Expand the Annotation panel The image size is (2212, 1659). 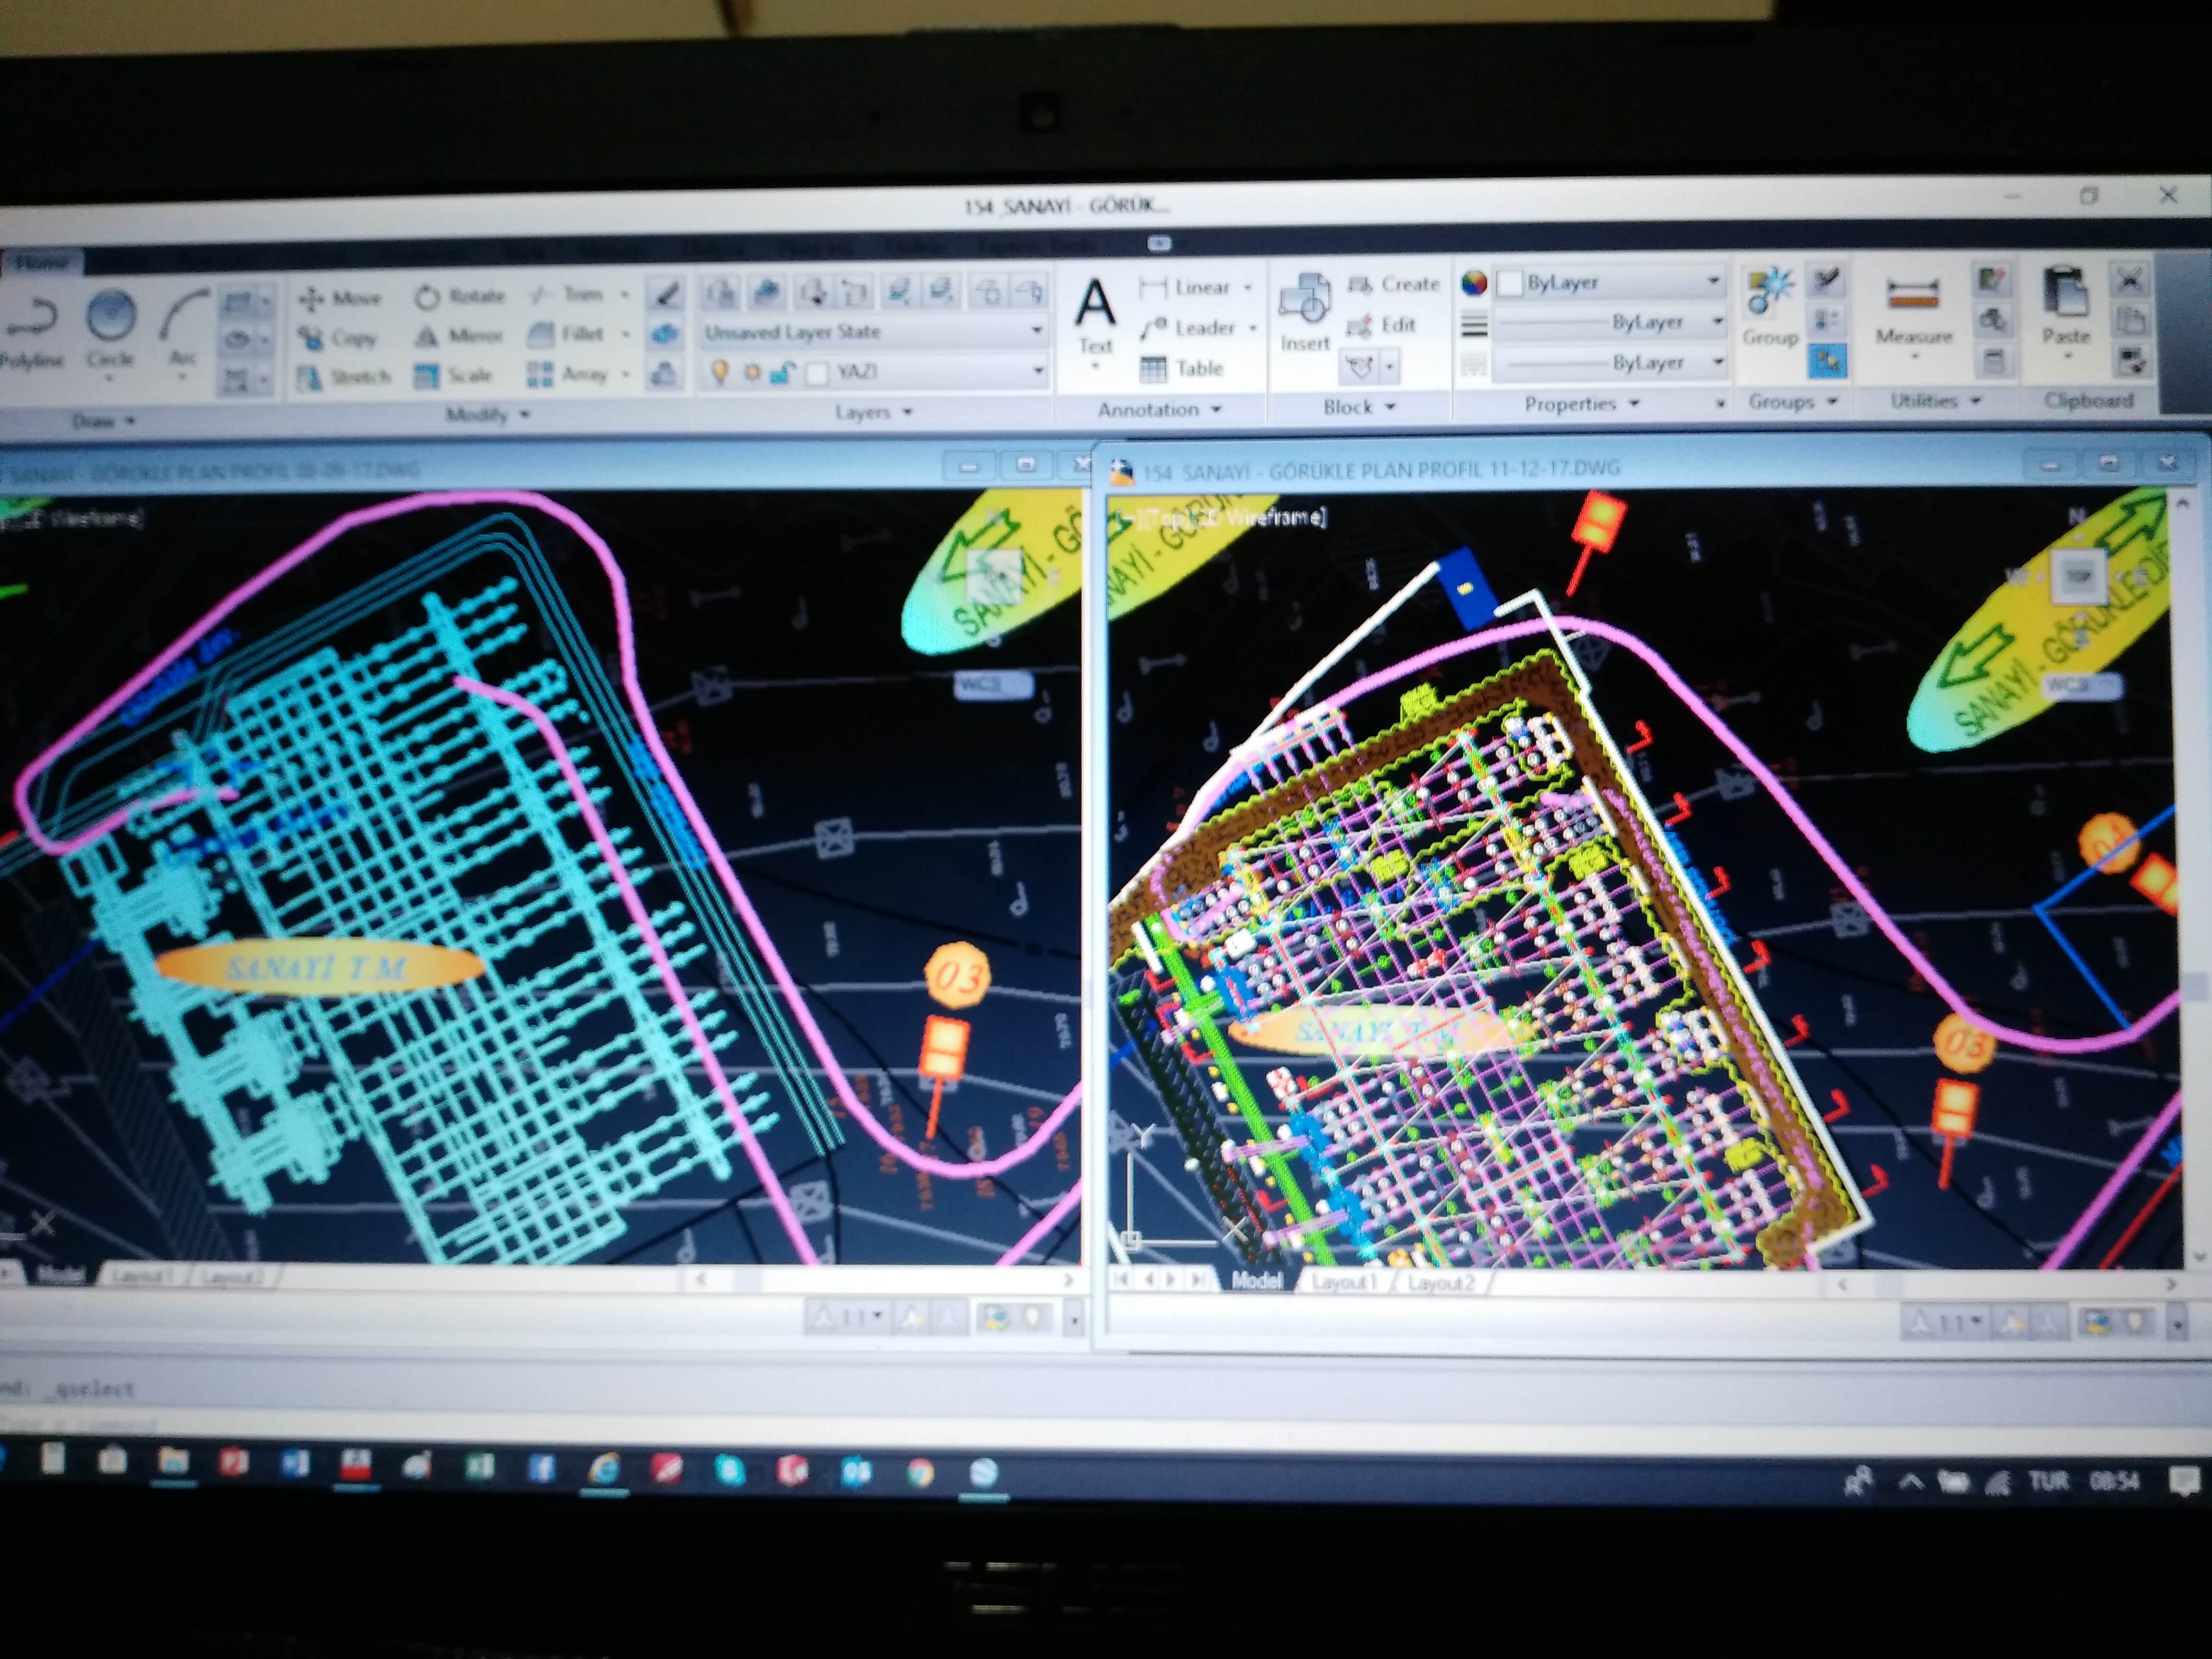point(1160,409)
